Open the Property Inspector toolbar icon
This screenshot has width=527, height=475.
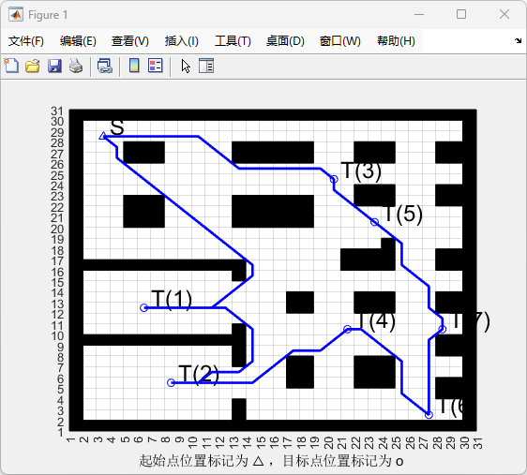pos(206,66)
